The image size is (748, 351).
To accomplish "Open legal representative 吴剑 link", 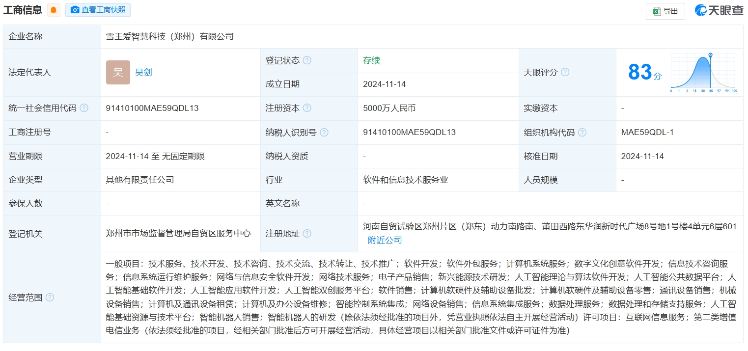I will pyautogui.click(x=143, y=73).
